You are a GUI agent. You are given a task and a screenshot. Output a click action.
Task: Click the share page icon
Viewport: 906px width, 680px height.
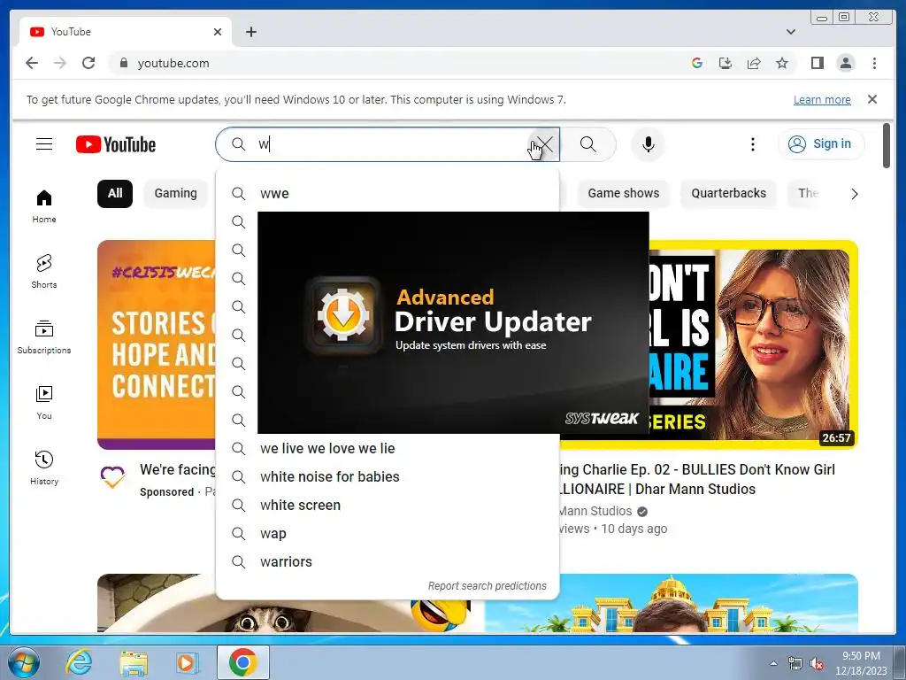click(x=754, y=63)
